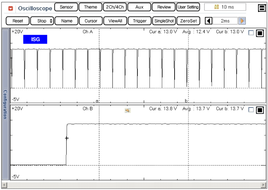Screen dimensions: 268x190
Task: Click Ch A 'Cur a: 13.0 V' readout
Action: click(x=163, y=32)
